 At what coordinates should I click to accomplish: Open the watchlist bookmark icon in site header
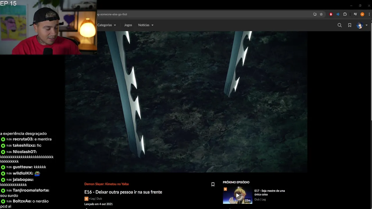[350, 25]
